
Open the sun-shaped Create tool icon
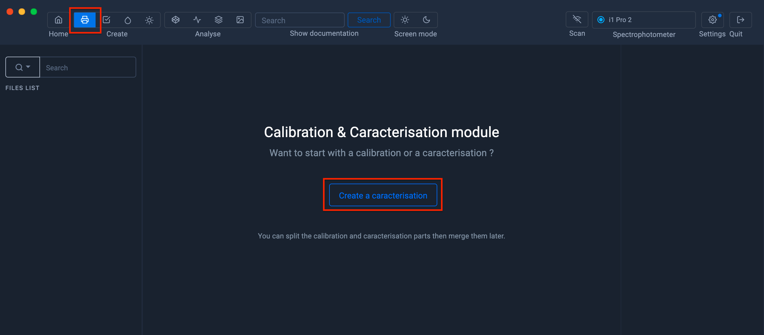coord(149,20)
